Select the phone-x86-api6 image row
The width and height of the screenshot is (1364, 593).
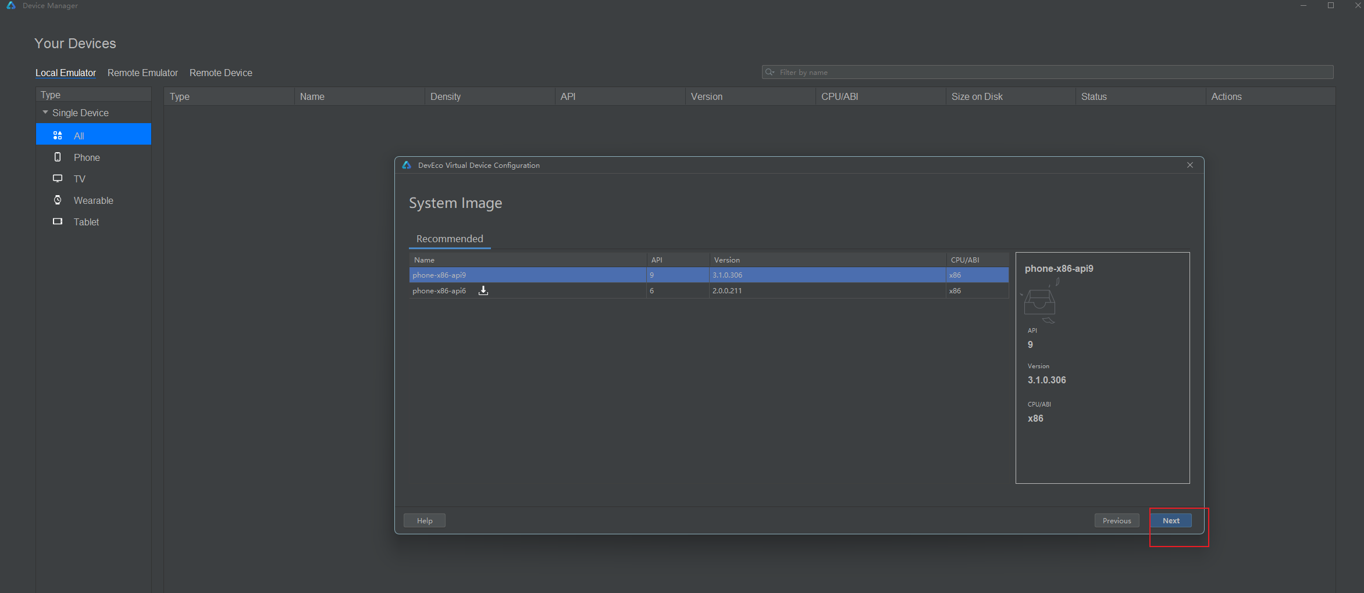(x=709, y=290)
